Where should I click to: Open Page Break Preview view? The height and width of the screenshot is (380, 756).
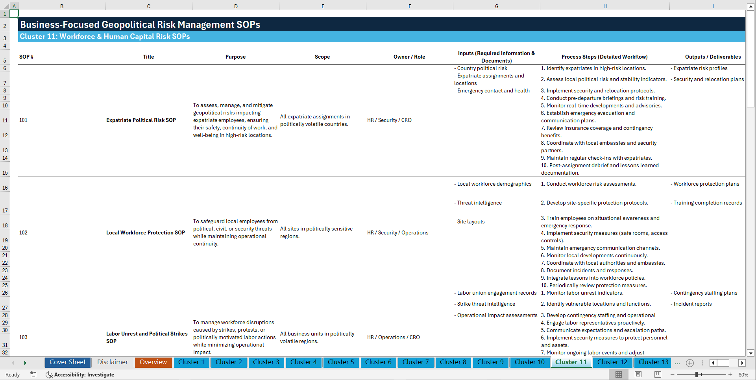coord(657,374)
